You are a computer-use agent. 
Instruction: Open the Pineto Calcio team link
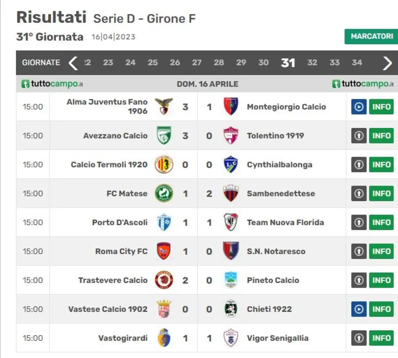pyautogui.click(x=273, y=280)
